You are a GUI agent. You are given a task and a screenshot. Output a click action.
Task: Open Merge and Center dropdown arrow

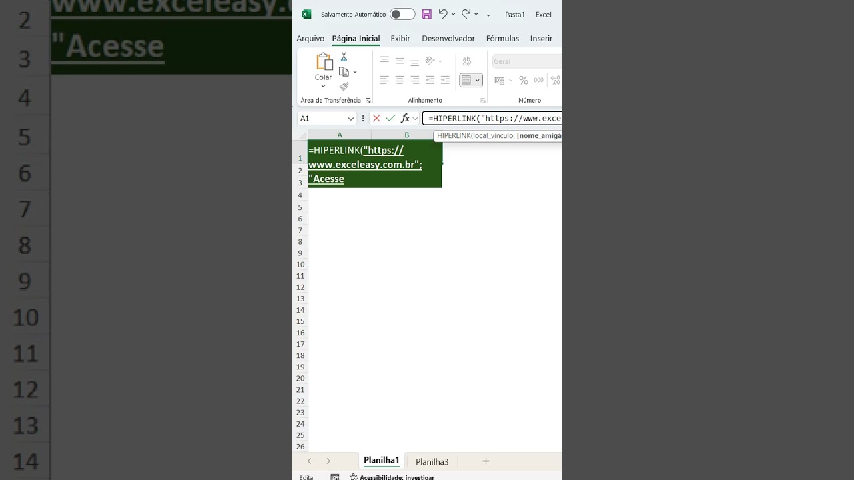tap(478, 80)
